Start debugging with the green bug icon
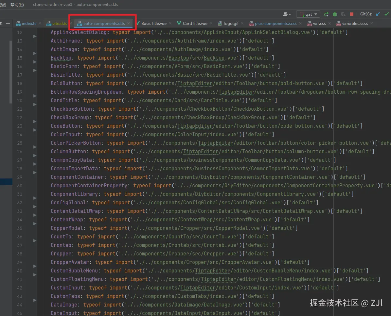The width and height of the screenshot is (391, 316). (x=335, y=14)
